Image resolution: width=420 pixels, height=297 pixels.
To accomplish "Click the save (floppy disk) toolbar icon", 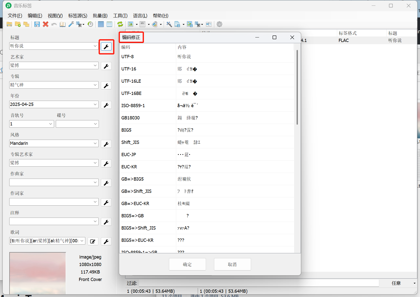I will [x=37, y=24].
